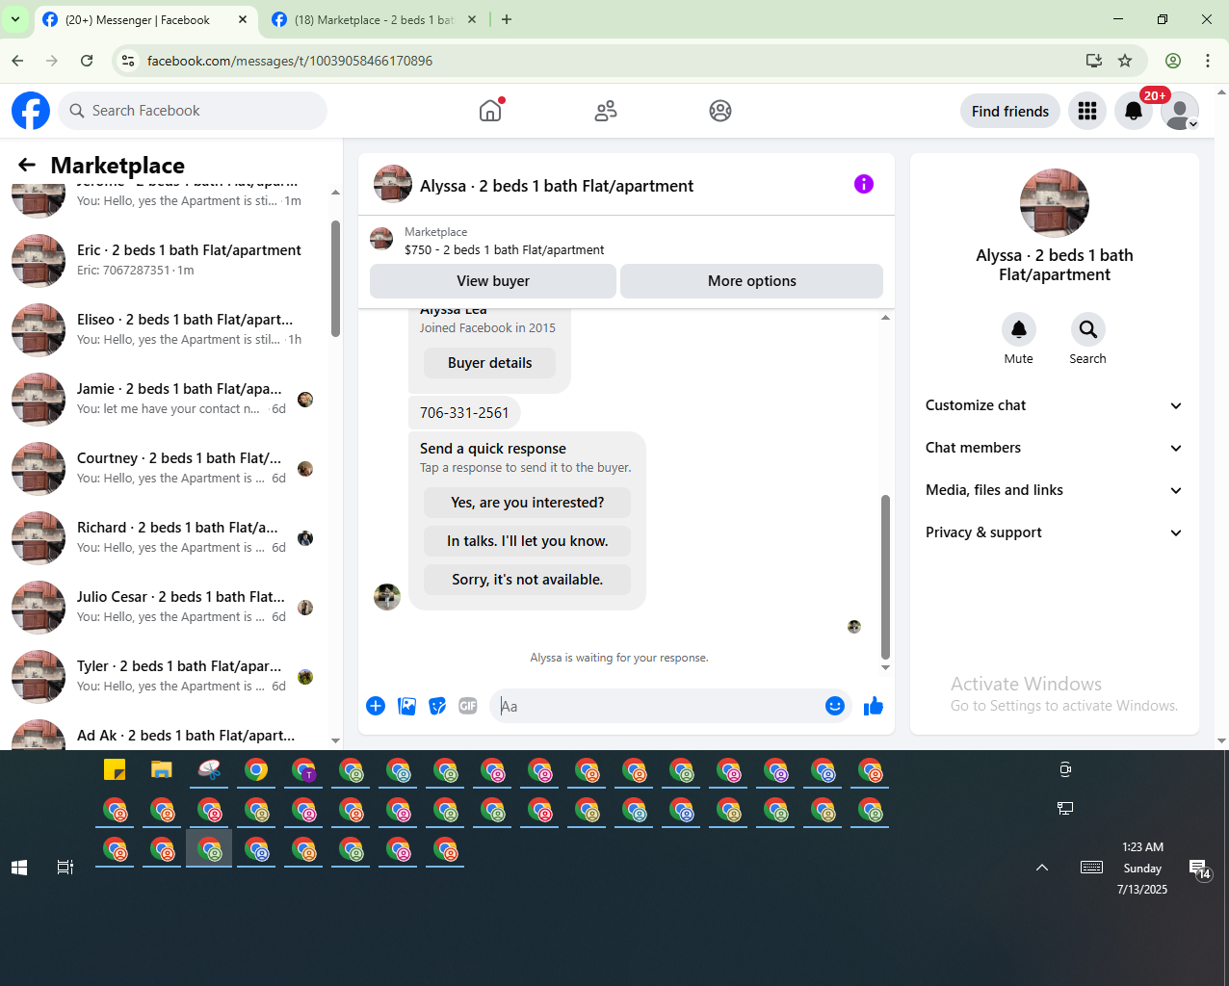Screen dimensions: 1229x986
Task: Click the Search Facebook box
Action: click(193, 111)
